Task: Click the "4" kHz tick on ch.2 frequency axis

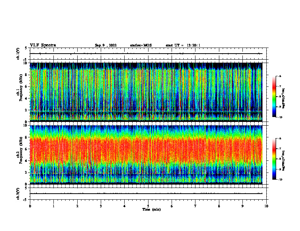Action: click(27, 161)
